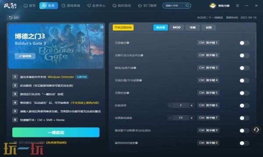Viewport: 263px width, 157px height.
Task: Click the headset customer service icon
Action: (256, 130)
